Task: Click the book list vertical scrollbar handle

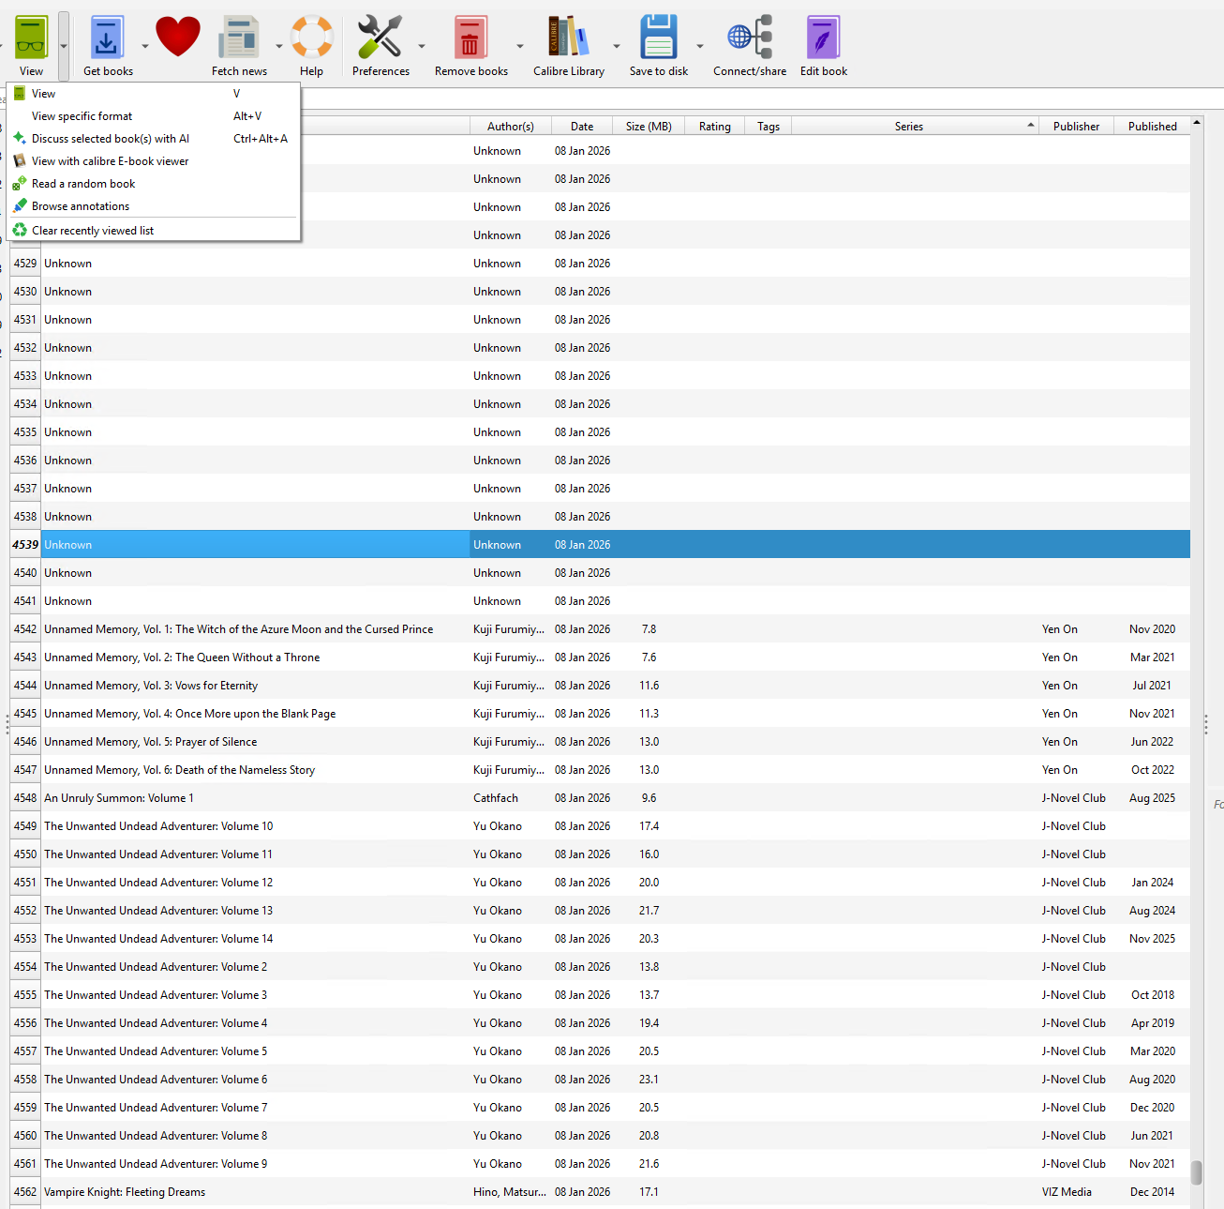Action: coord(1197,1172)
